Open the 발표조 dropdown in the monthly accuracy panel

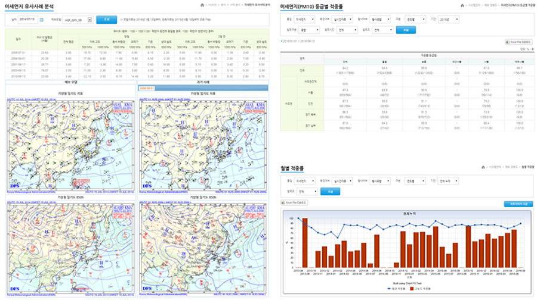[307, 192]
